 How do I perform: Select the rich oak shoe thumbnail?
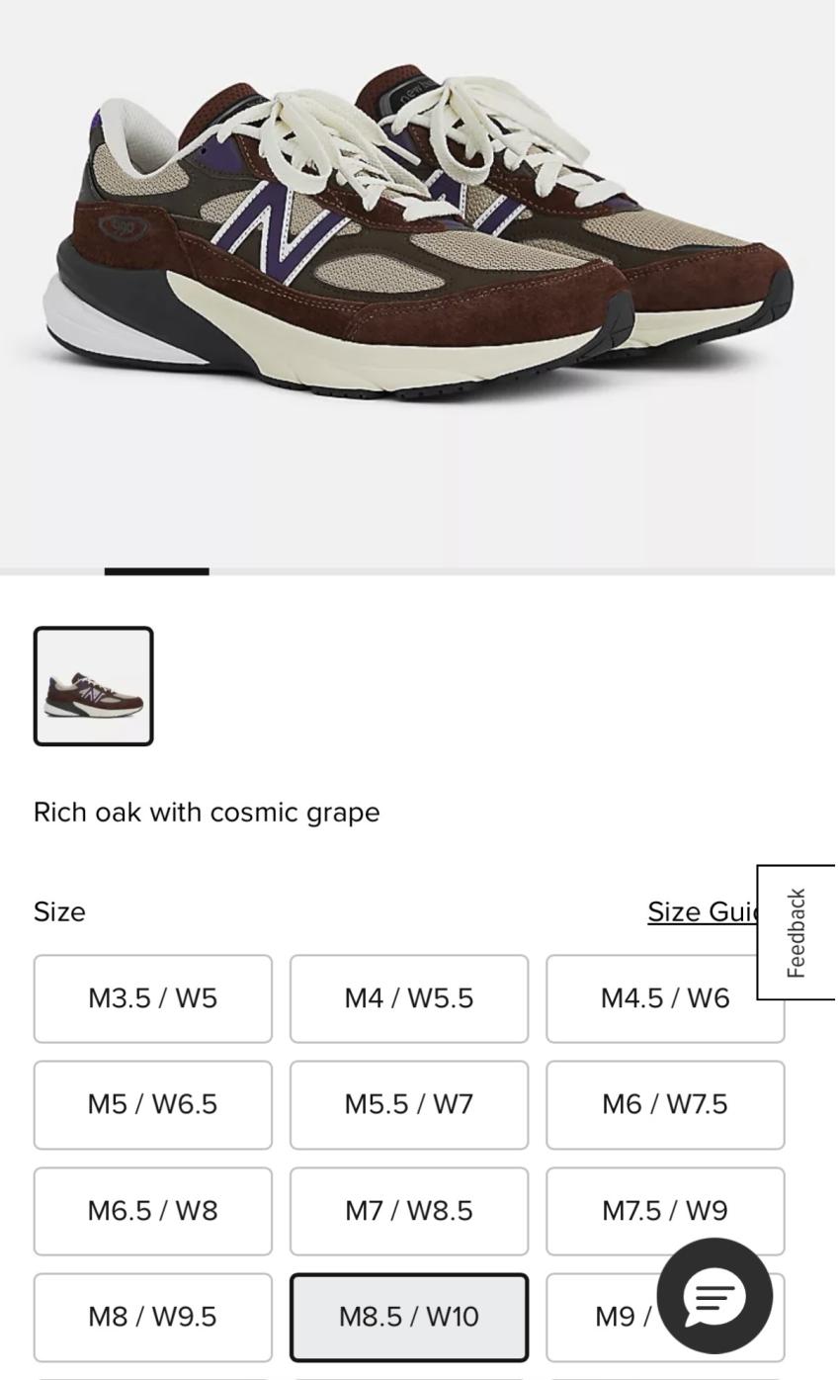pyautogui.click(x=94, y=686)
